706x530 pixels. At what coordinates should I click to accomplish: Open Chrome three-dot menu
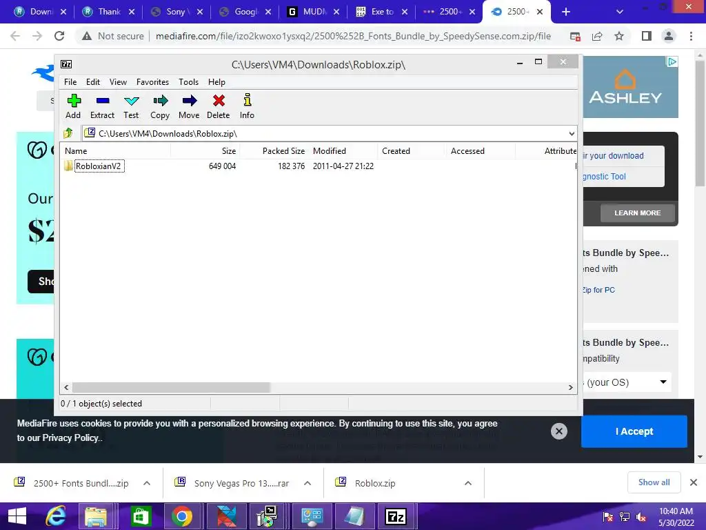[691, 36]
